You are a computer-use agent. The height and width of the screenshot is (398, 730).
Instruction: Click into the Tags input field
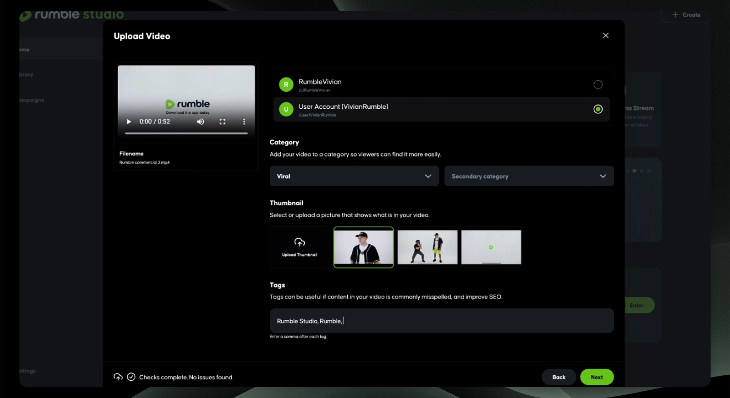point(441,321)
